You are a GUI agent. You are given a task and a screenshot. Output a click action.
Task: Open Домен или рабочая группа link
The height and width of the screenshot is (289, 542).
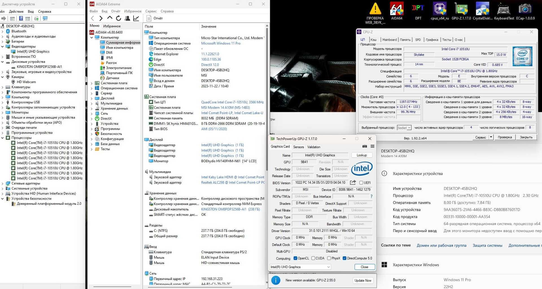[442, 245]
